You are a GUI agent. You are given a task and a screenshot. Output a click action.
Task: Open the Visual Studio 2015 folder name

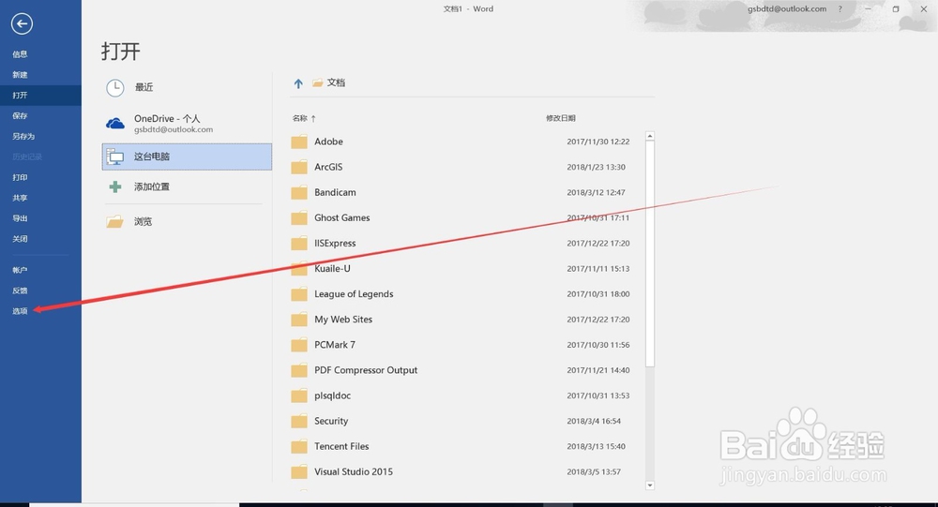pos(354,471)
